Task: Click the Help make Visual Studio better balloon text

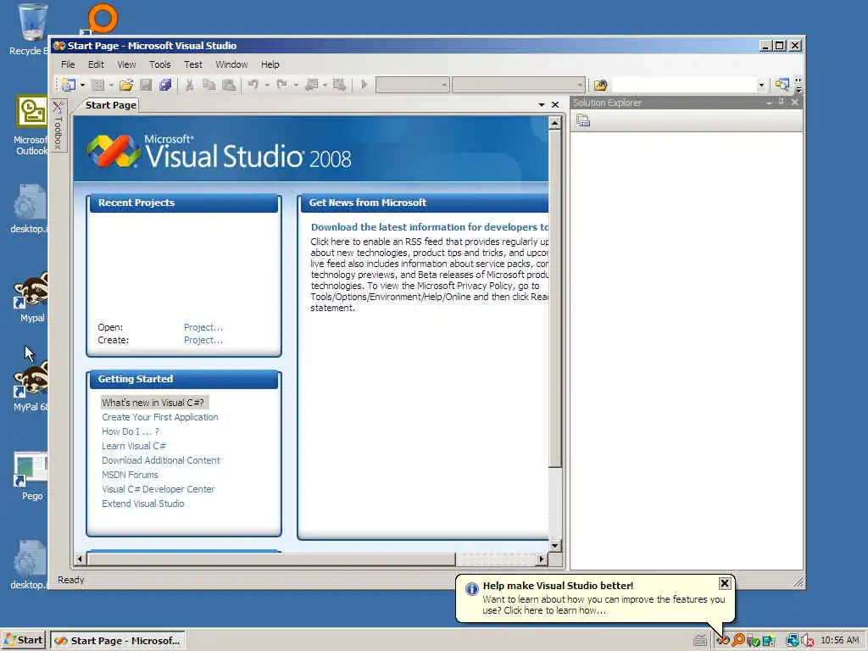Action: pyautogui.click(x=604, y=604)
